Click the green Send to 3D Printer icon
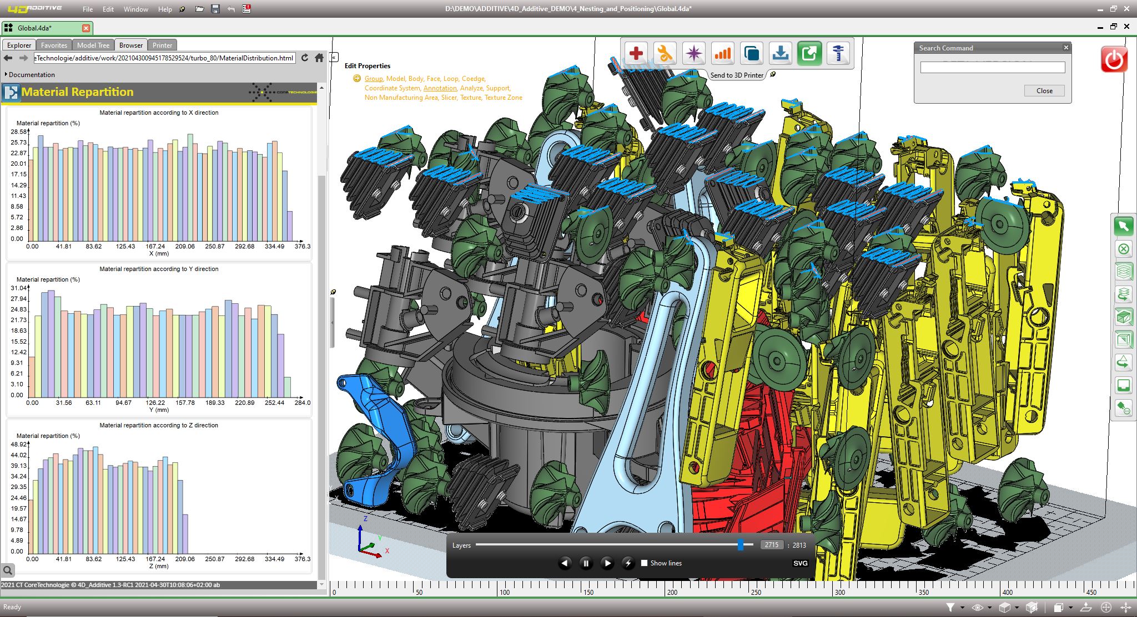This screenshot has width=1137, height=617. (809, 54)
